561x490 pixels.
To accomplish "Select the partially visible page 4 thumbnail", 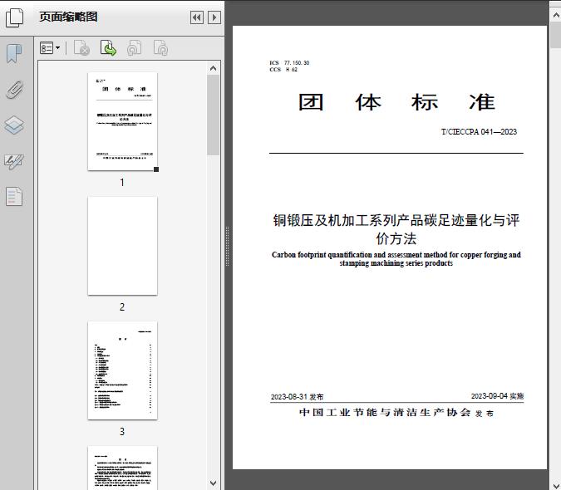I will pos(122,468).
